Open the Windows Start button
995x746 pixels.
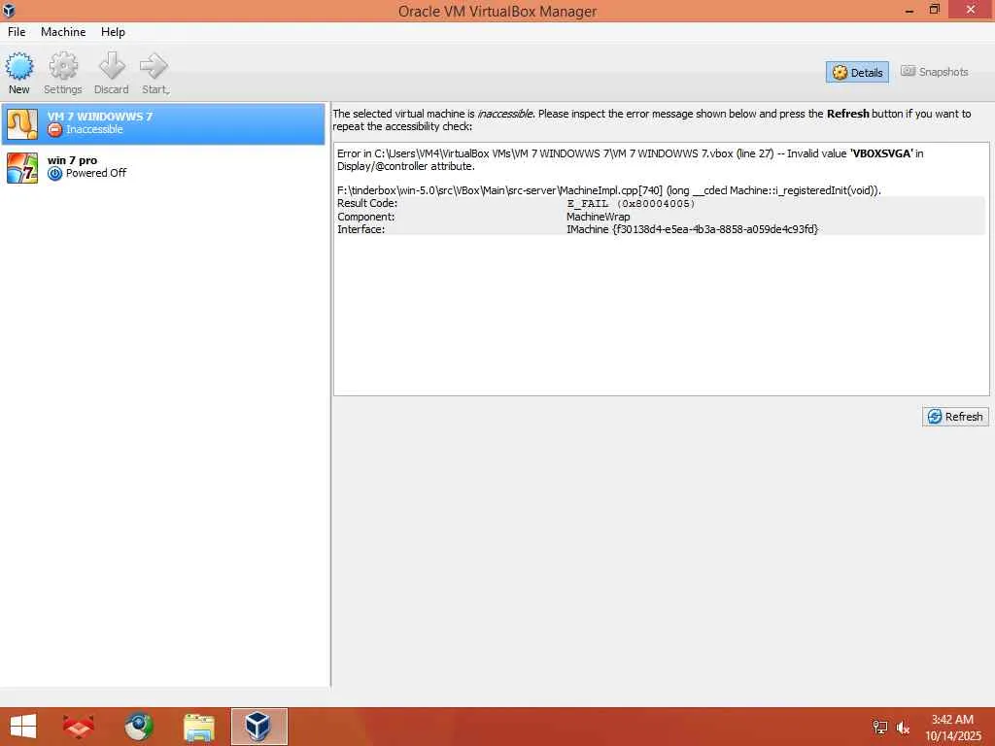[23, 727]
